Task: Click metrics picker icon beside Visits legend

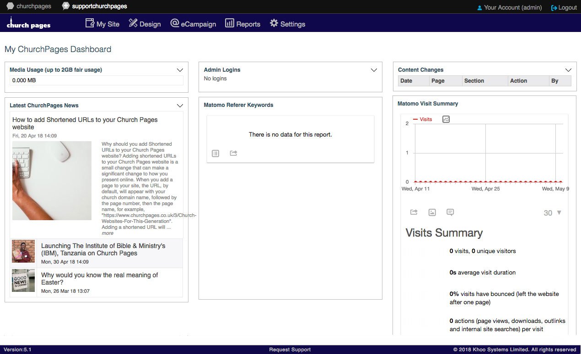Action: coord(446,119)
